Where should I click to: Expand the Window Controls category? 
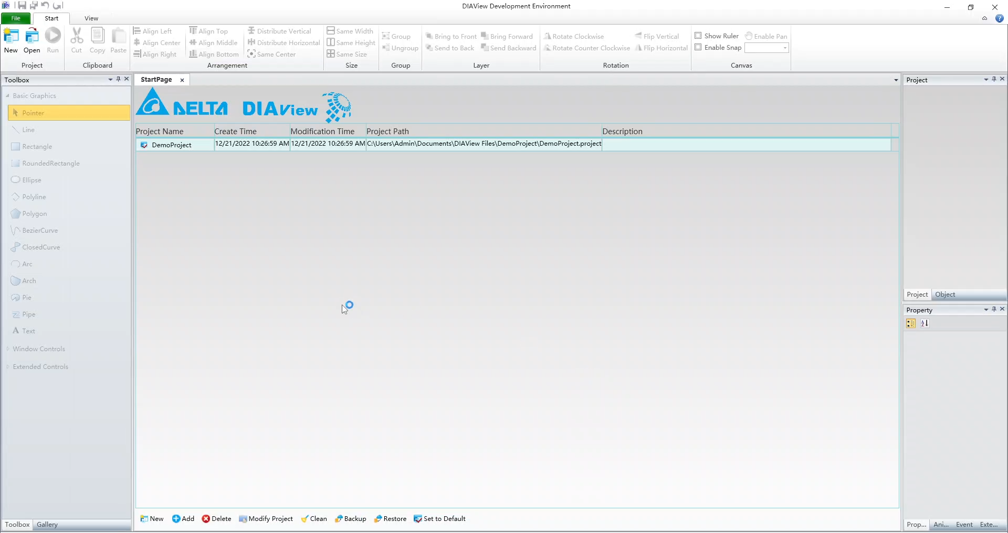[x=8, y=349]
